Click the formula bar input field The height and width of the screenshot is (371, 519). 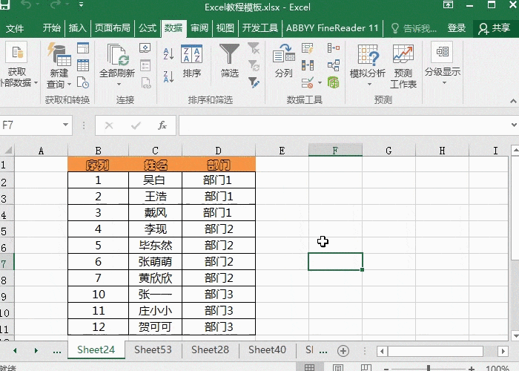343,125
